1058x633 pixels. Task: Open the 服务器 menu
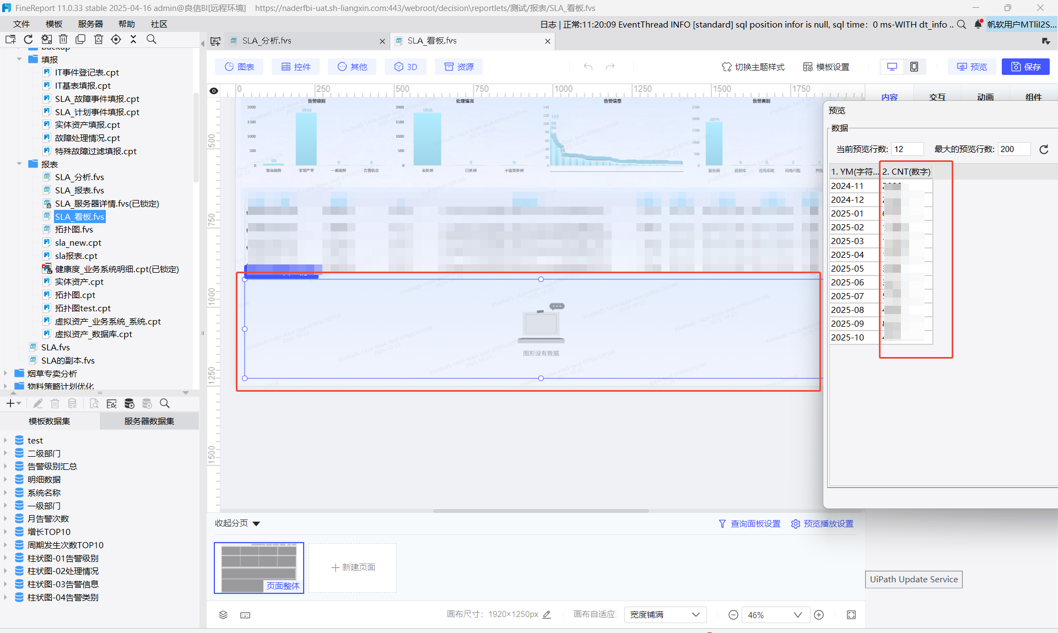[90, 24]
